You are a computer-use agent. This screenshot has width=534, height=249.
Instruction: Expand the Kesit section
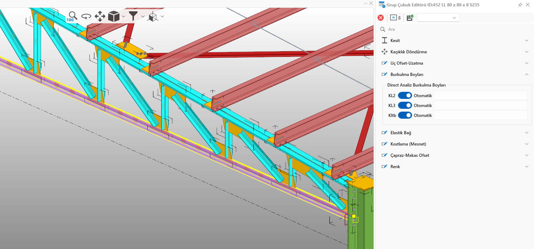(x=395, y=41)
